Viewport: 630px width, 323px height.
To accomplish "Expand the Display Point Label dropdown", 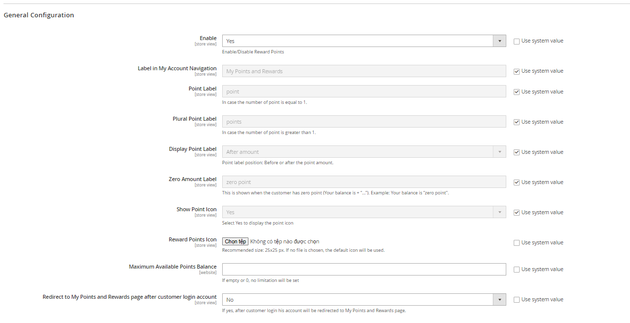I will pyautogui.click(x=364, y=152).
